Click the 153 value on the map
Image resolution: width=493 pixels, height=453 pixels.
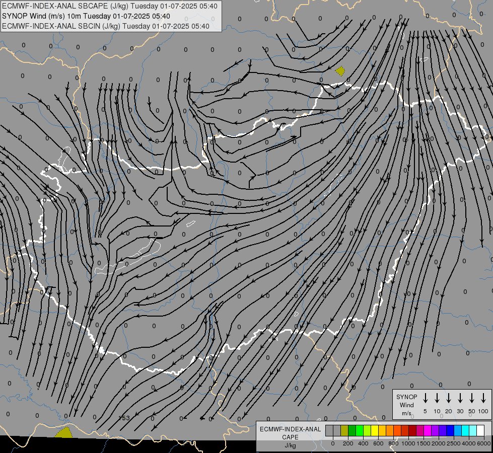[x=124, y=418]
